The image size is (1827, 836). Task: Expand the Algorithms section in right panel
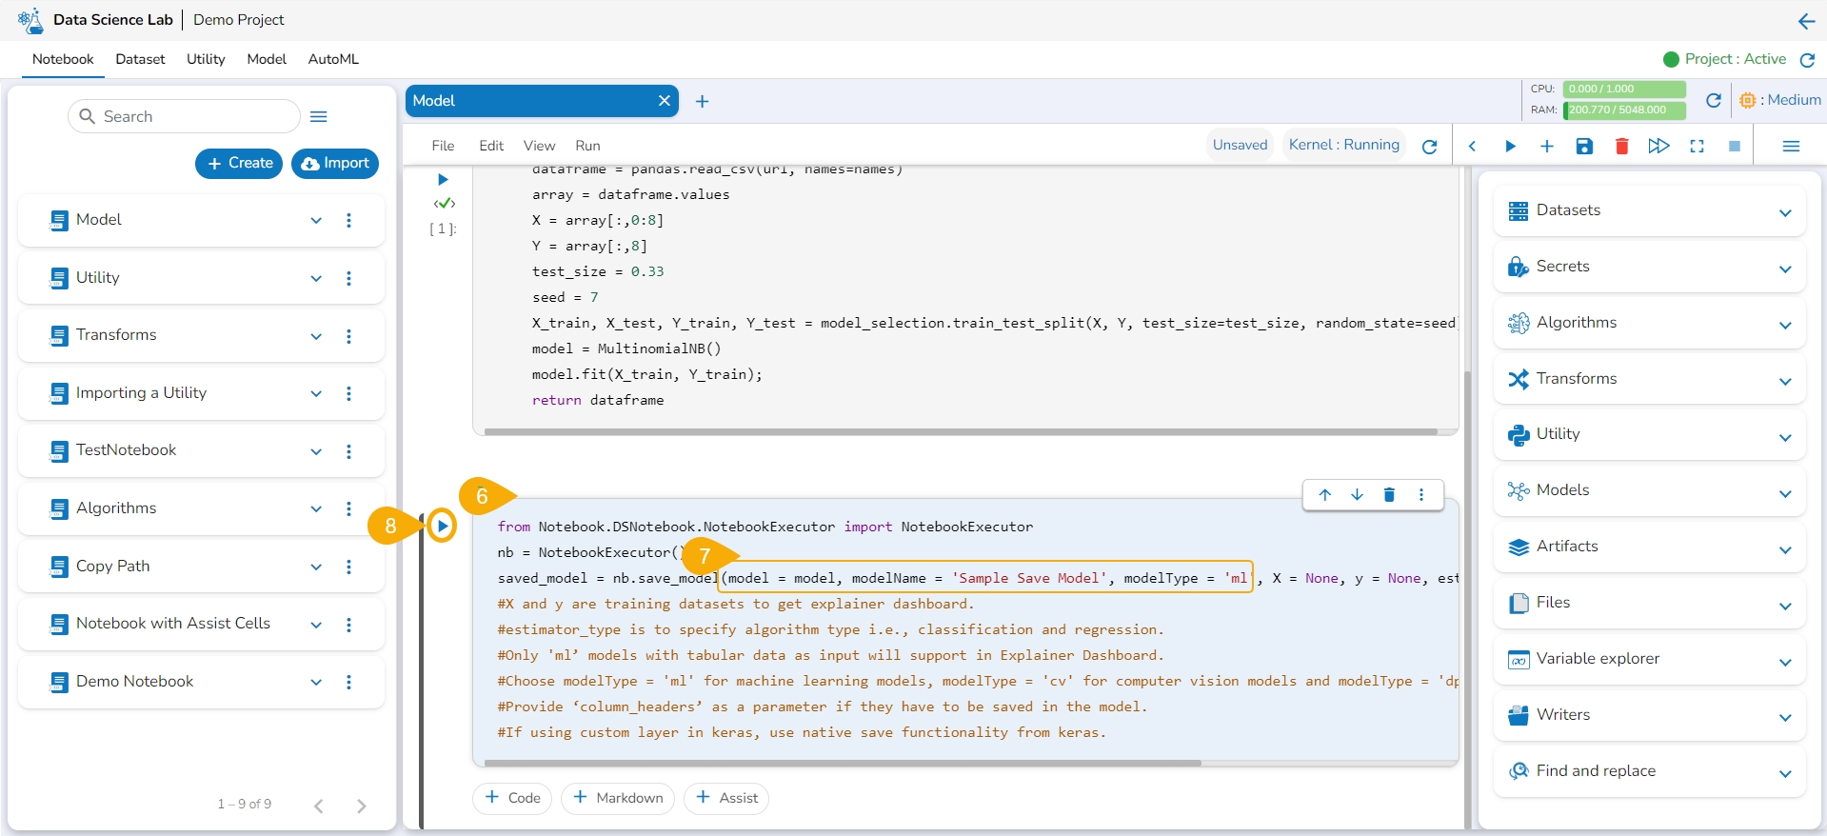pos(1785,325)
